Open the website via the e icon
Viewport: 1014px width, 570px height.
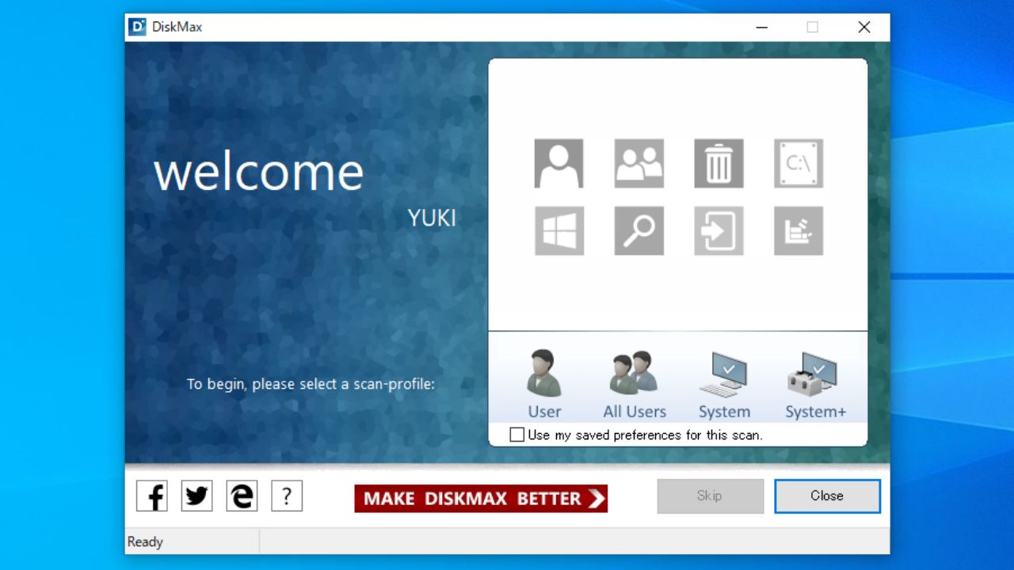point(242,496)
